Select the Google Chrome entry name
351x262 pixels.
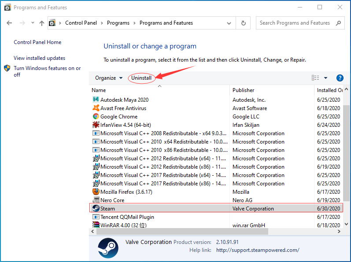(x=119, y=117)
